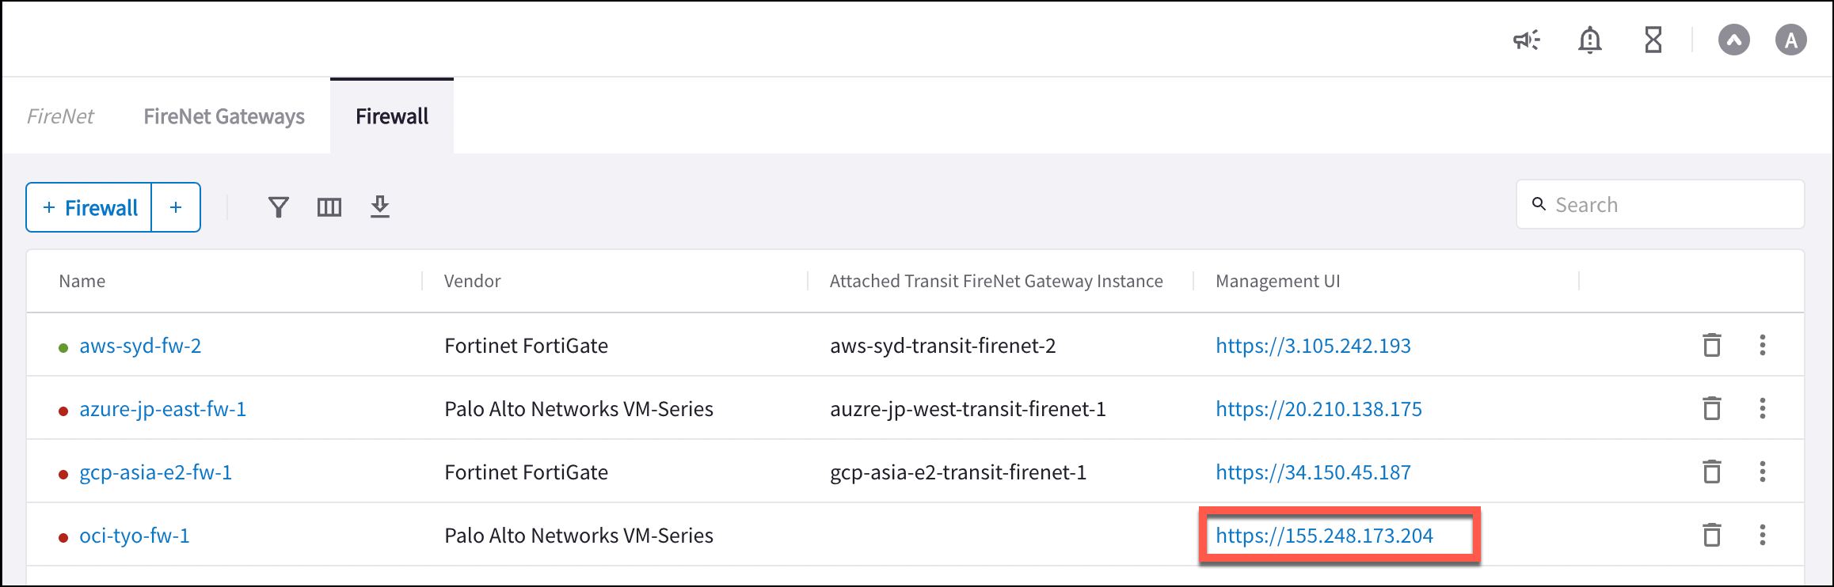Open the actions menu for azure-jp-east-fw-1
Screen dimensions: 1834x587
pos(1763,408)
